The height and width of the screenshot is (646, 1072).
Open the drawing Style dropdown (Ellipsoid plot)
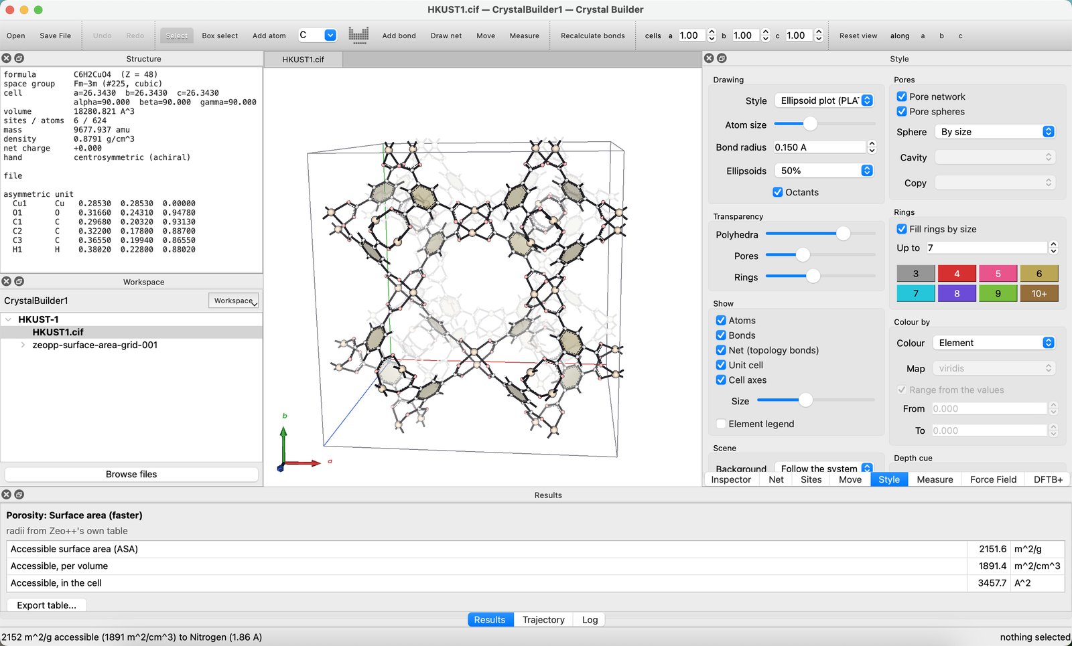coord(824,100)
